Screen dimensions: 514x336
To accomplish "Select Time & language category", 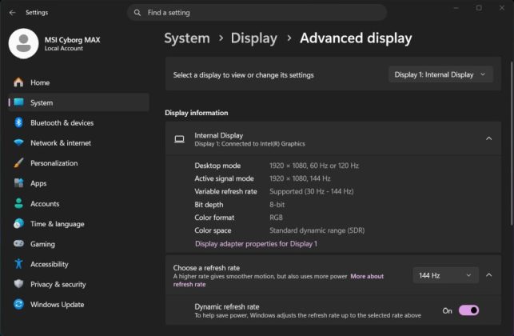I will [x=78, y=223].
